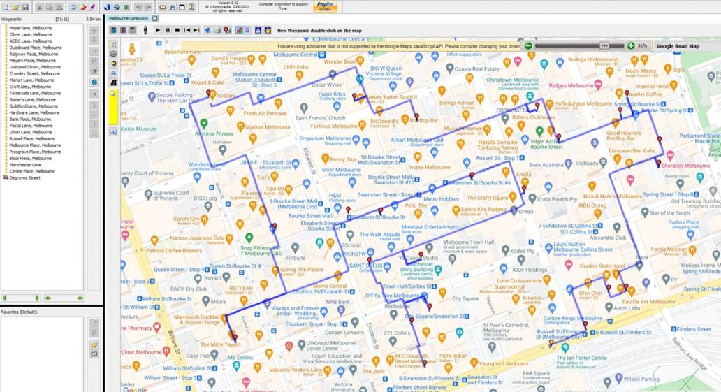Viewport: 721px width, 392px height.
Task: Select the Degraves Street destination waypoint
Action: click(x=24, y=177)
